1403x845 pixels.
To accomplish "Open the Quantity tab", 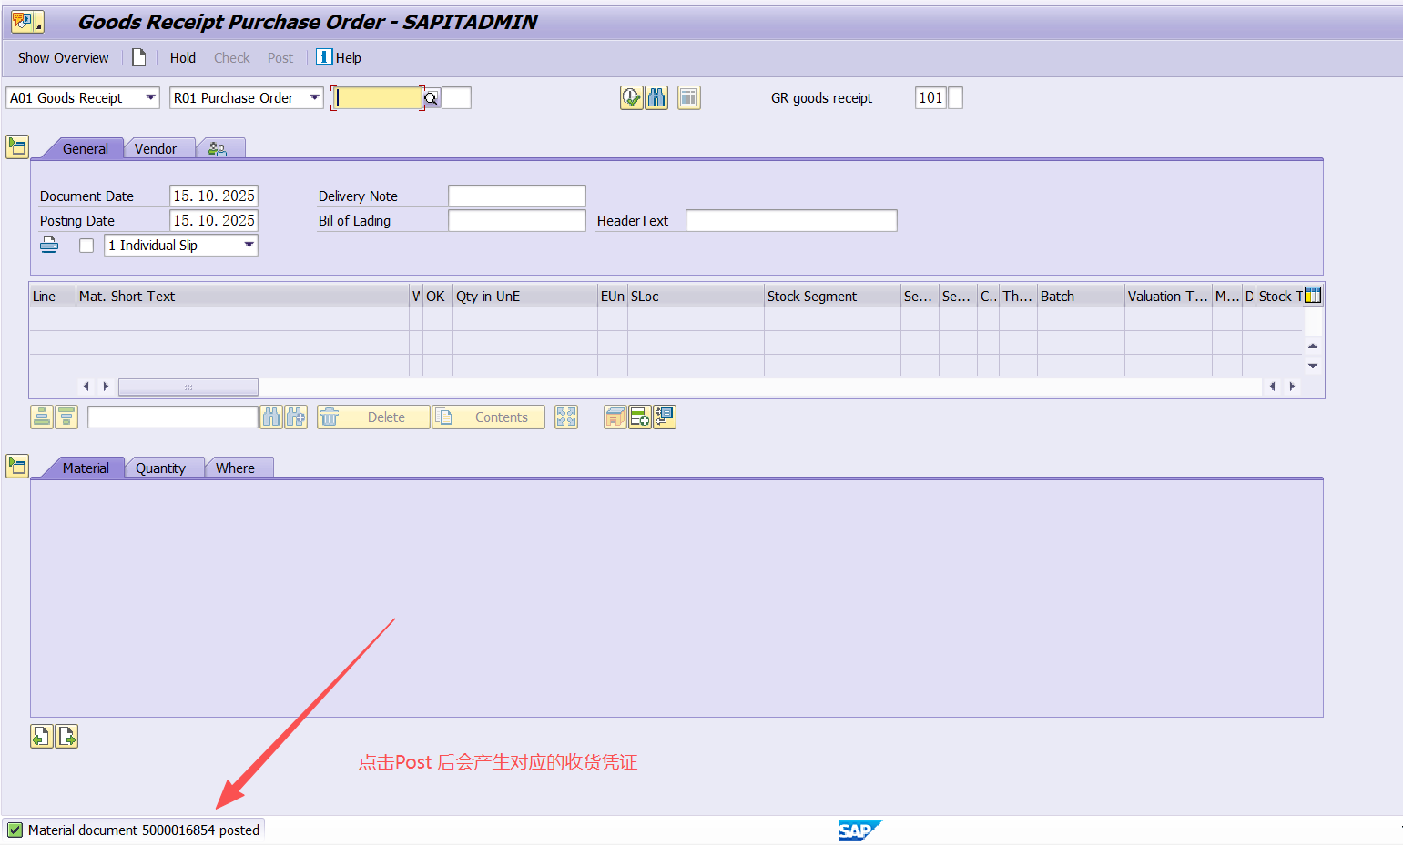I will (x=161, y=468).
